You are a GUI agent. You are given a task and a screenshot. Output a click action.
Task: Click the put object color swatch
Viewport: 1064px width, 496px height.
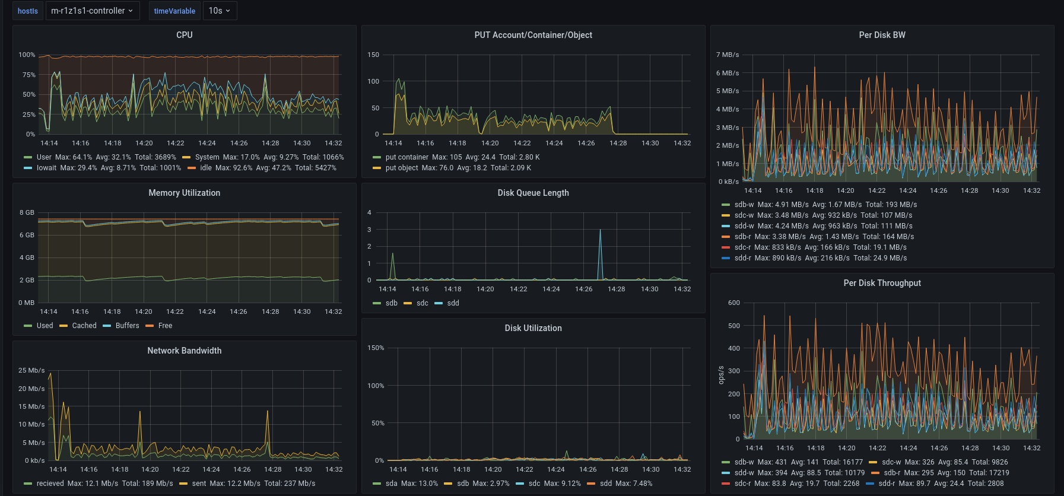377,168
